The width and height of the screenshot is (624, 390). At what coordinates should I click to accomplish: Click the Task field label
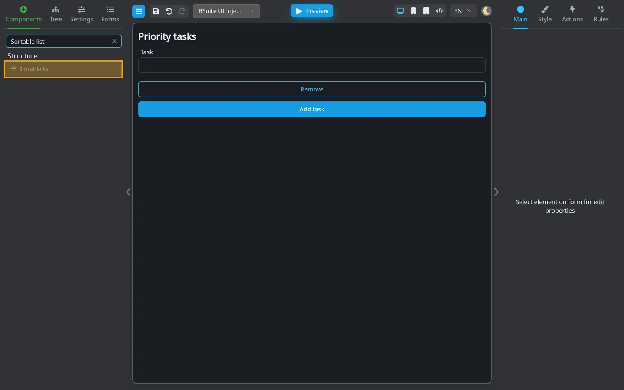(146, 52)
